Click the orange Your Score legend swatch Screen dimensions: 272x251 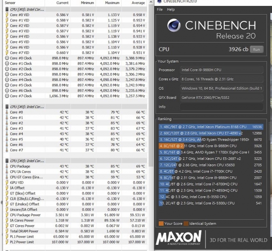pos(161,223)
